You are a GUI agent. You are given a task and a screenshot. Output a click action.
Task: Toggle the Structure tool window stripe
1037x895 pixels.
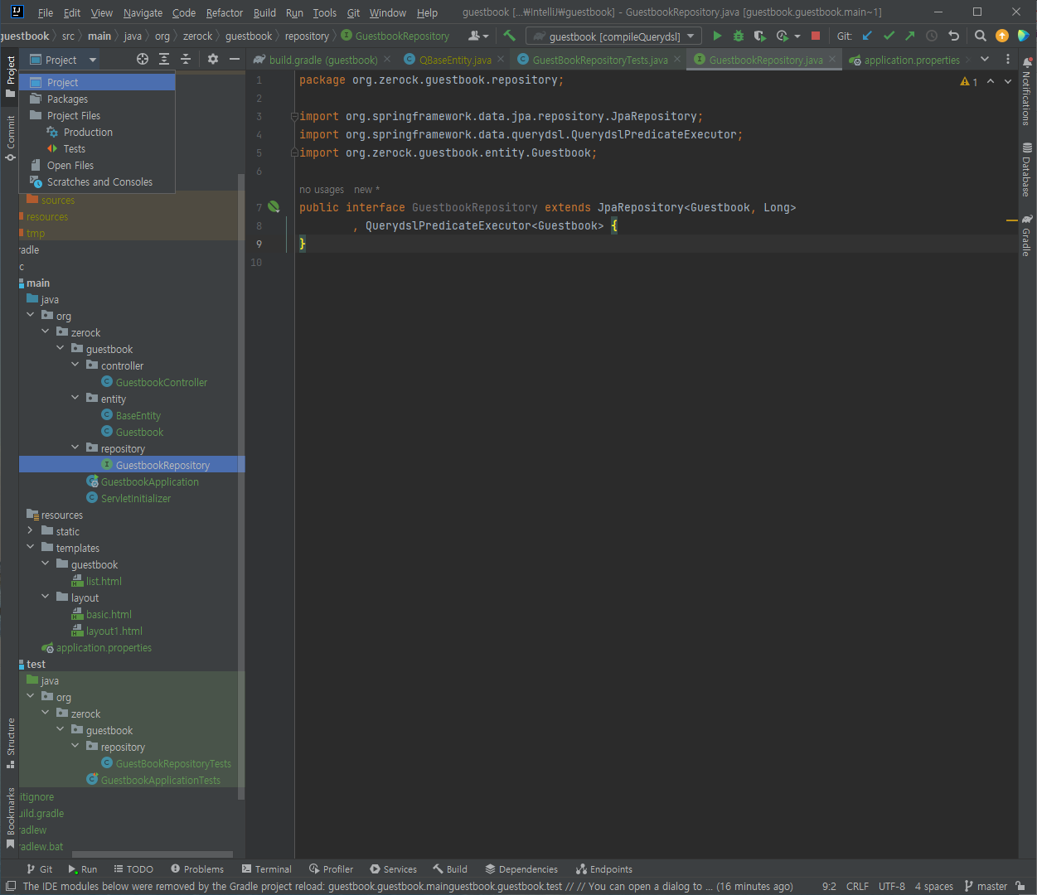coord(11,743)
